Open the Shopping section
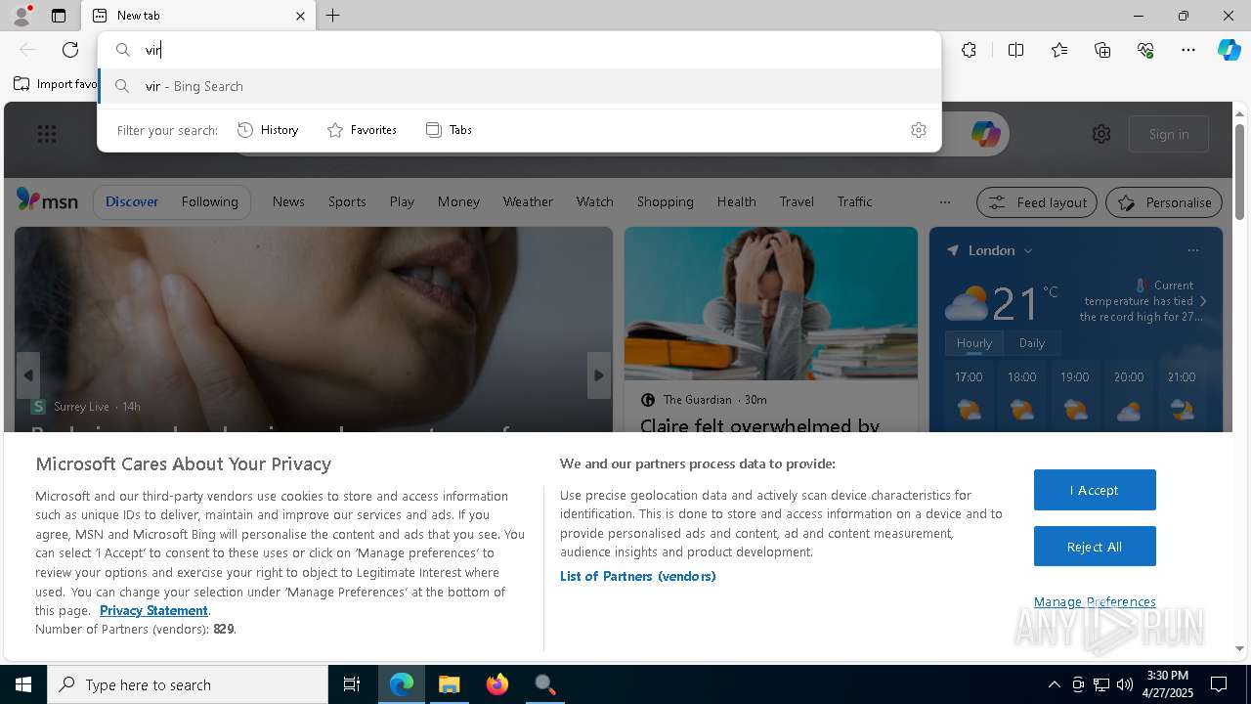1251x704 pixels. tap(665, 201)
